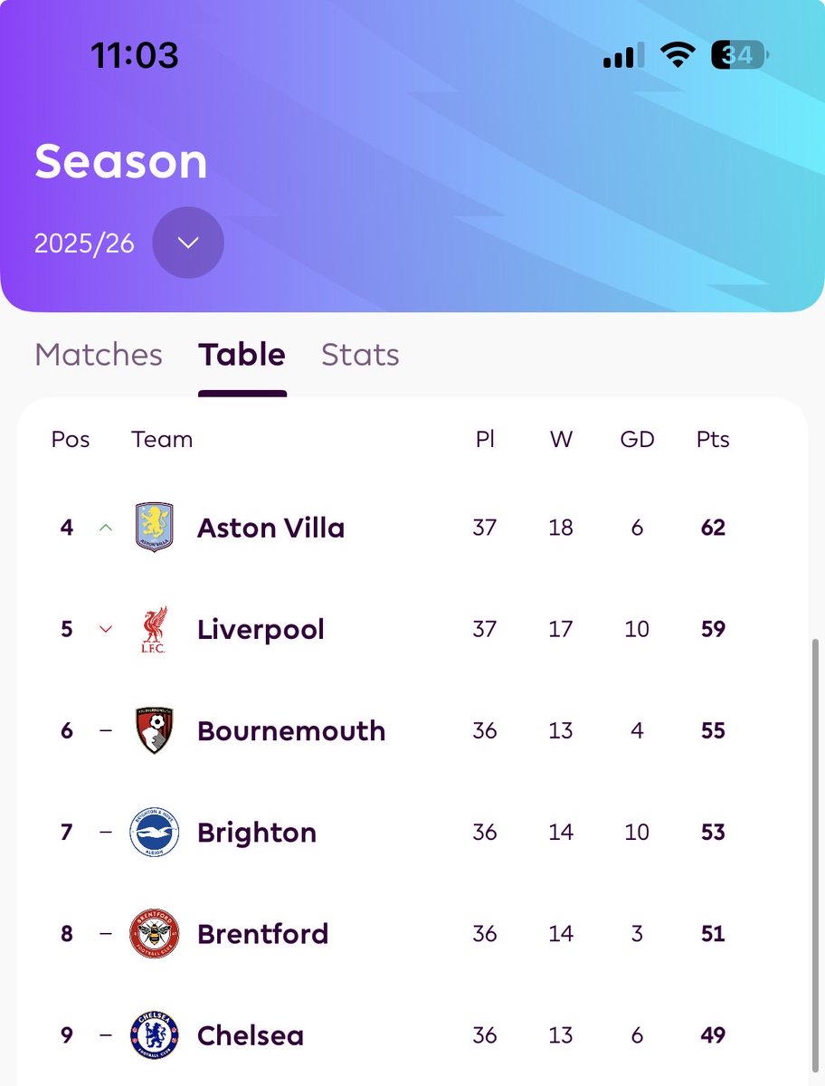
Task: Tap the 2025/26 season label
Action: coord(84,243)
